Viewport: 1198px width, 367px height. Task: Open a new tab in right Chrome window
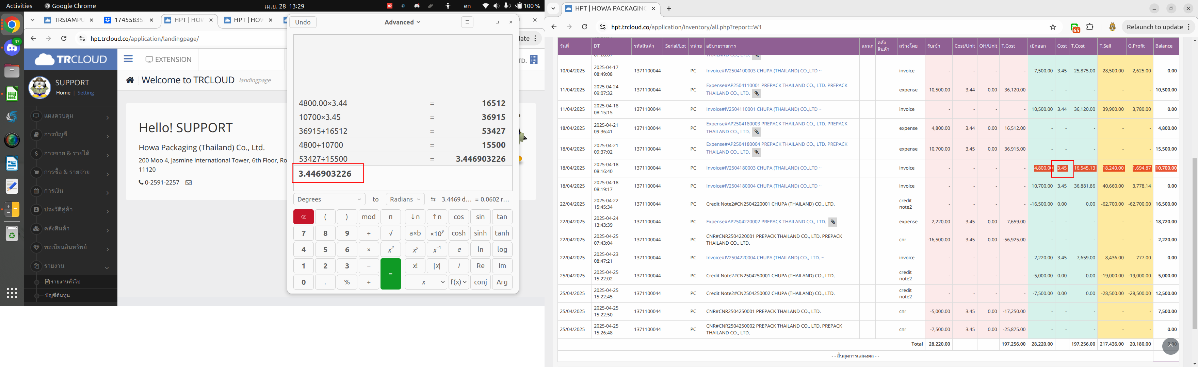tap(669, 8)
